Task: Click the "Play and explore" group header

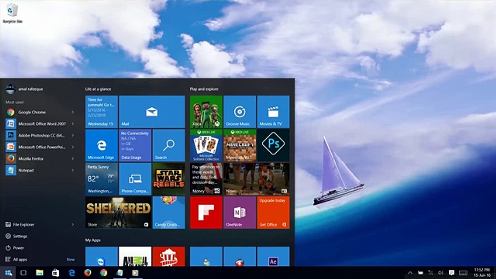Action: 204,89
